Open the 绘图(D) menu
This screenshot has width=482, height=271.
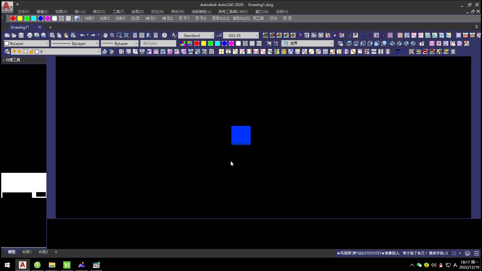tap(138, 12)
